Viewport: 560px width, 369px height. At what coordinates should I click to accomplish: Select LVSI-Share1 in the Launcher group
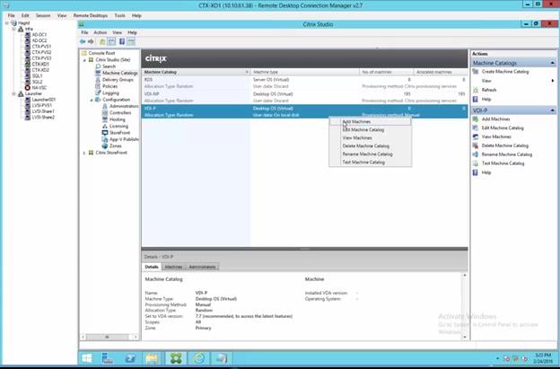click(39, 111)
